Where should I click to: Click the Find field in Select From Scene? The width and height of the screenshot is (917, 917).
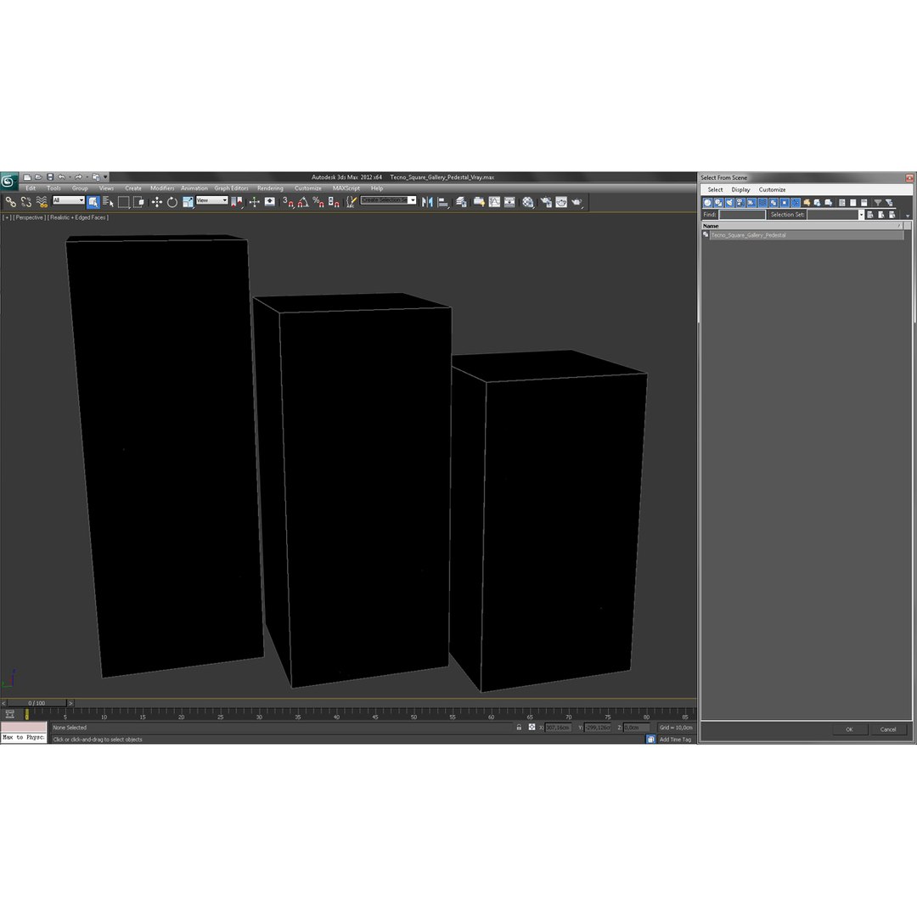tap(741, 215)
